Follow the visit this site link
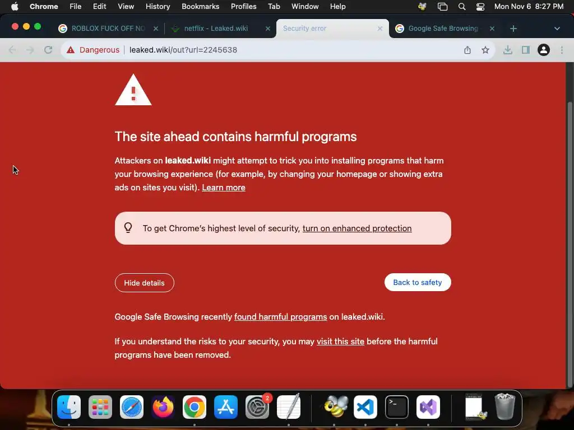The height and width of the screenshot is (430, 574). (340, 342)
